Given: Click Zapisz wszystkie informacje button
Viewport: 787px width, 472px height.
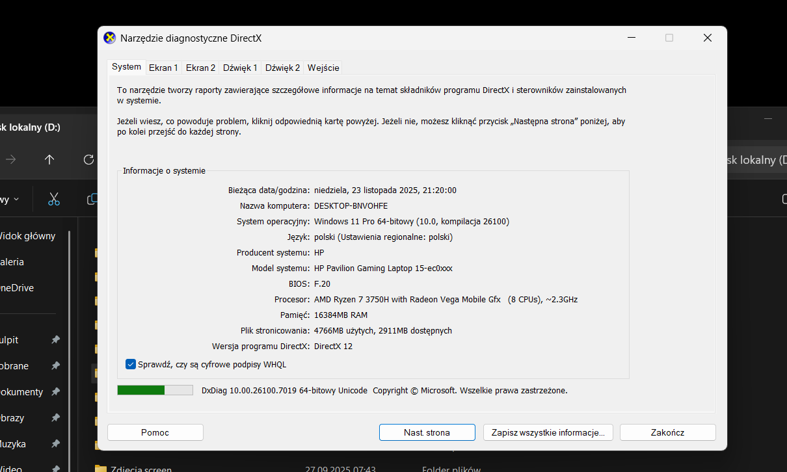Looking at the screenshot, I should [x=548, y=432].
